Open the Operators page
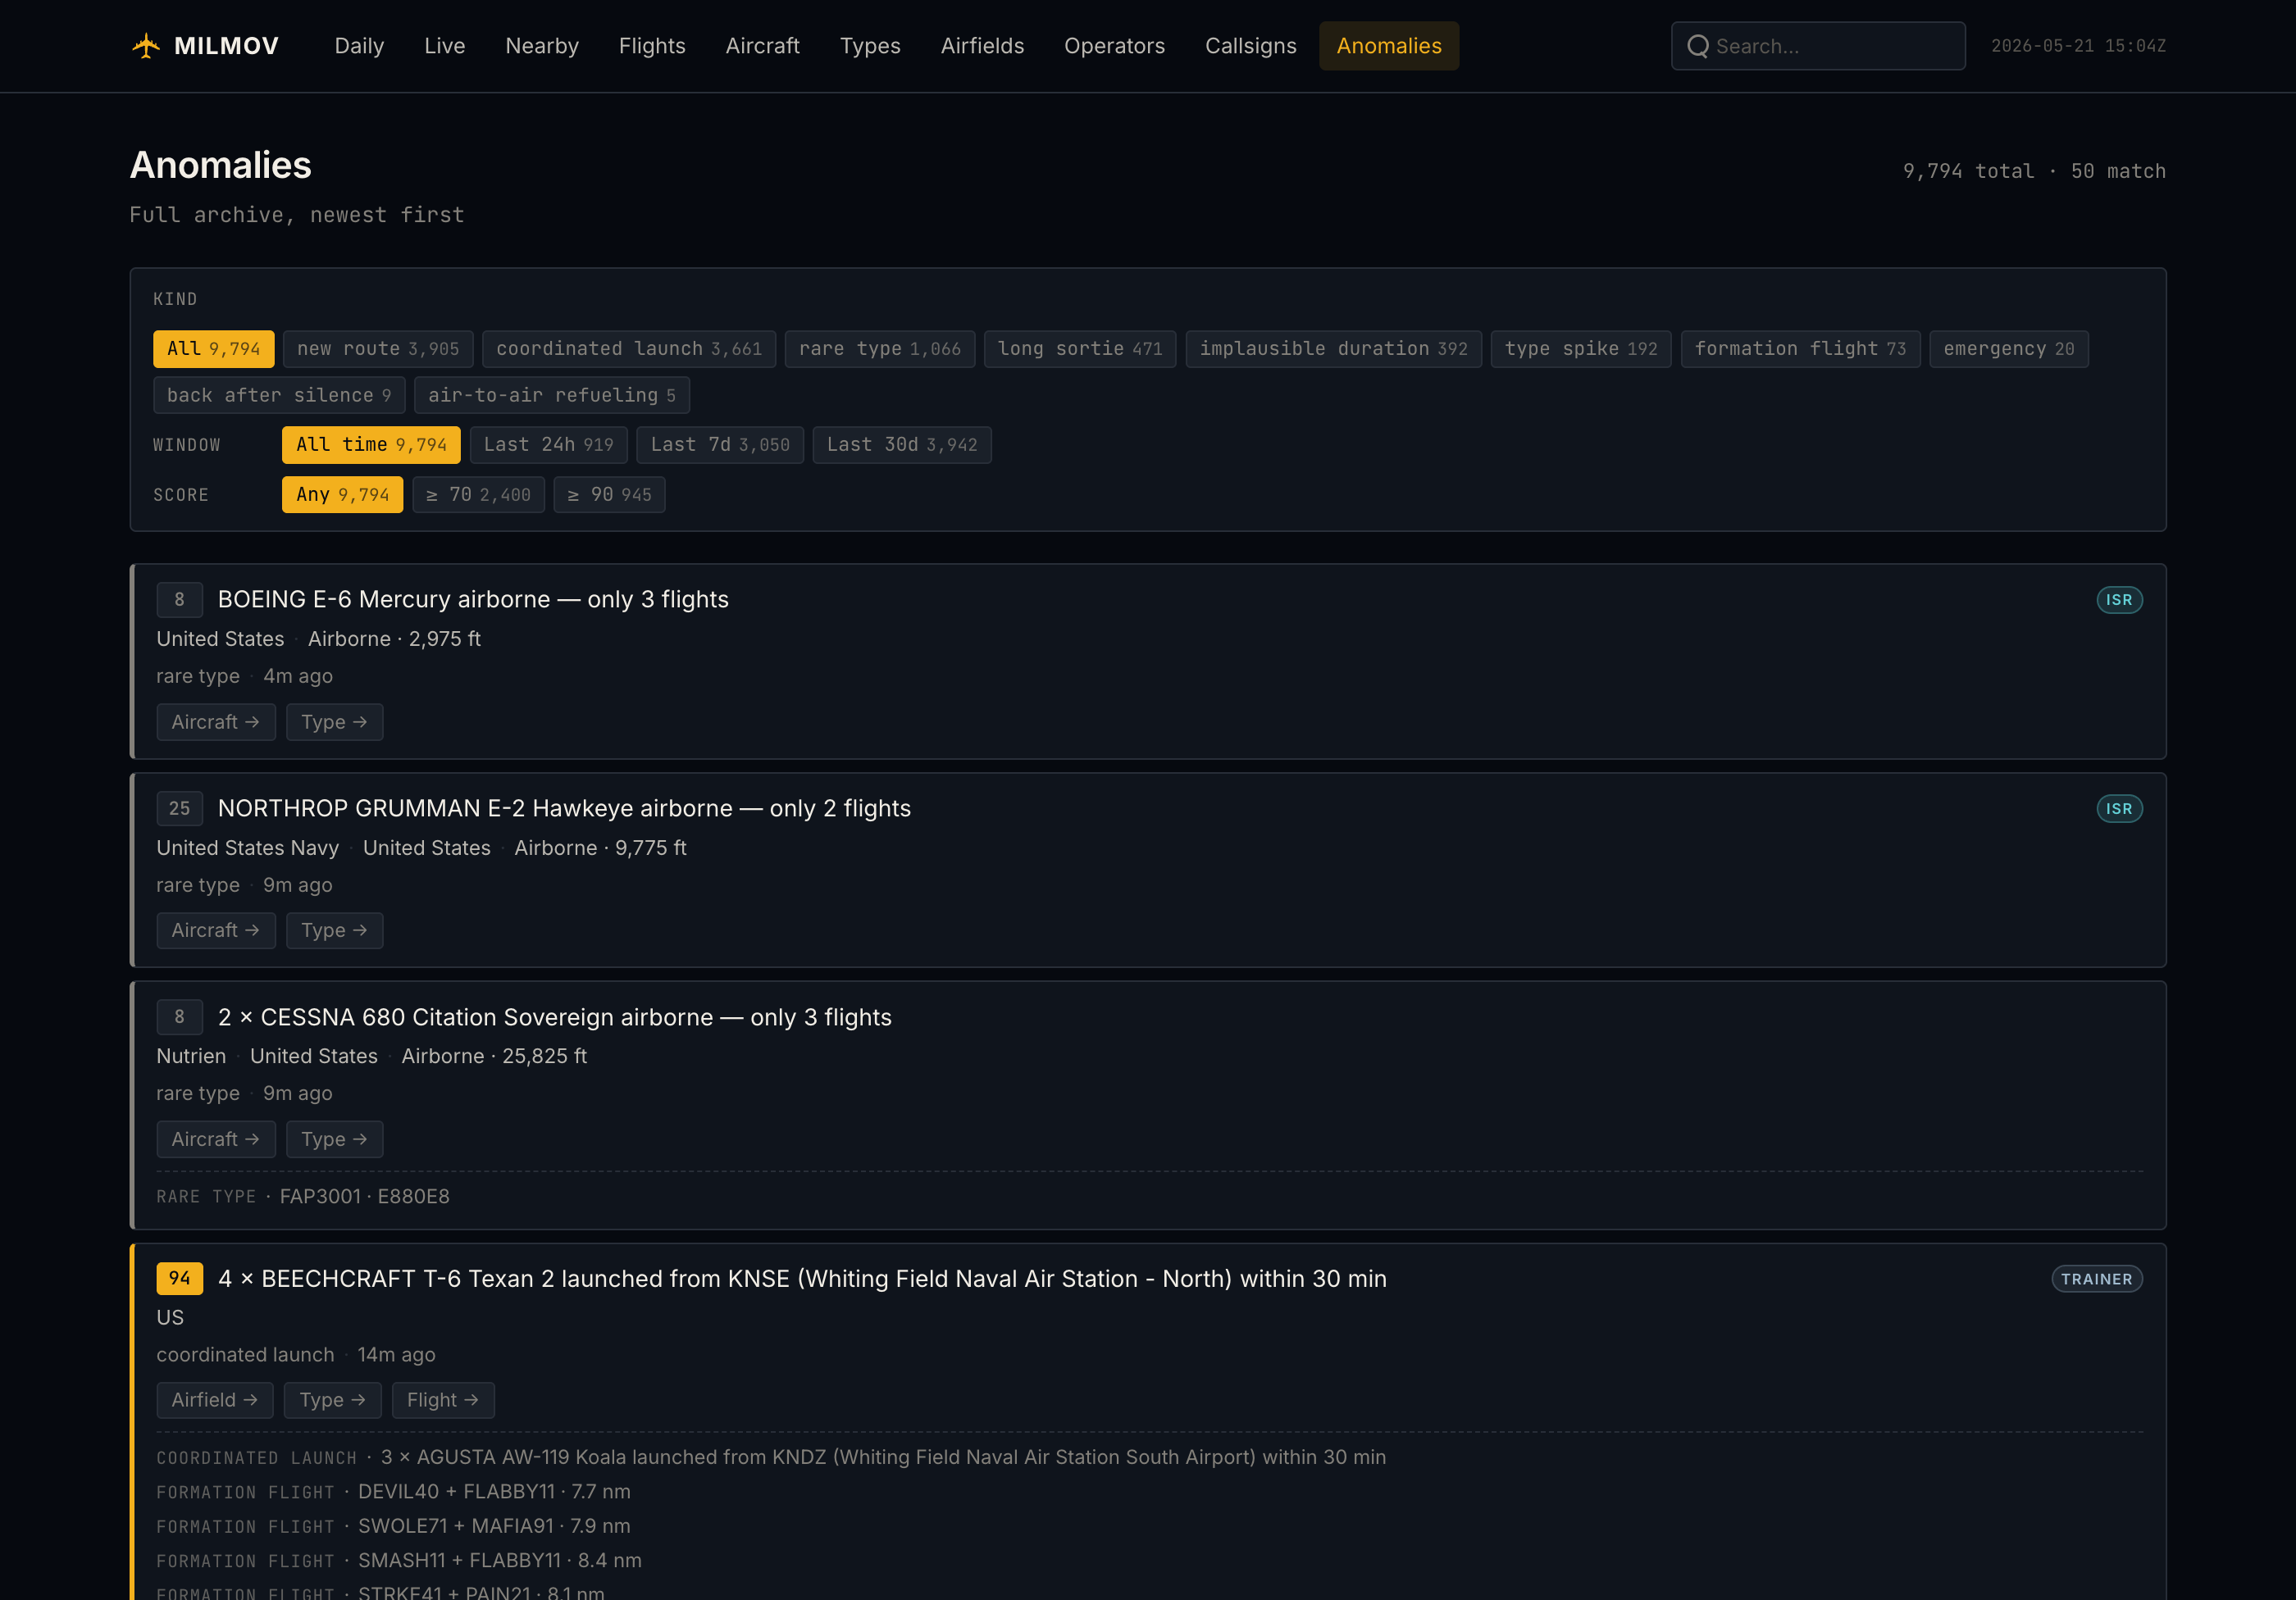 pyautogui.click(x=1114, y=46)
